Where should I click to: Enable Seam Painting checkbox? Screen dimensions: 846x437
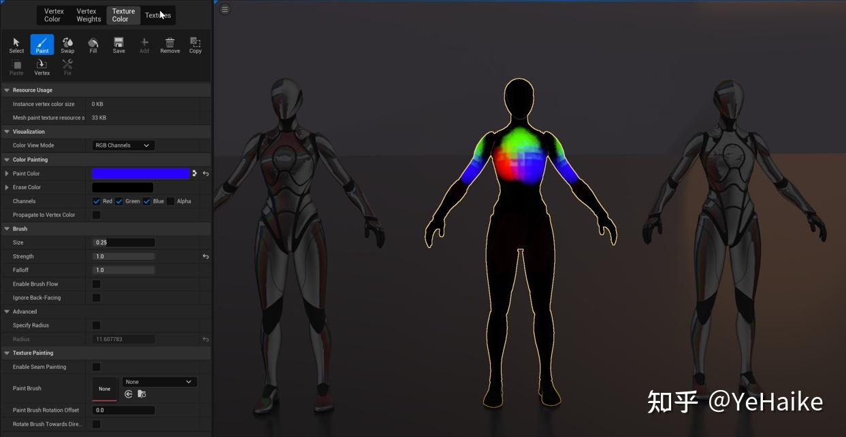97,367
